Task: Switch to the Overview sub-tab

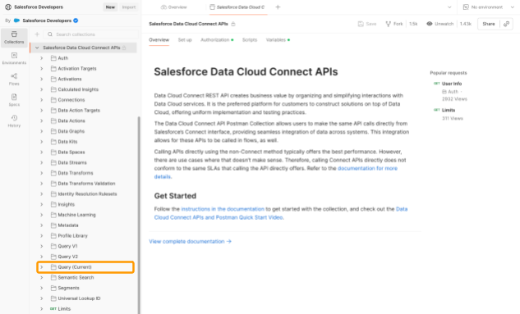Action: [x=159, y=39]
